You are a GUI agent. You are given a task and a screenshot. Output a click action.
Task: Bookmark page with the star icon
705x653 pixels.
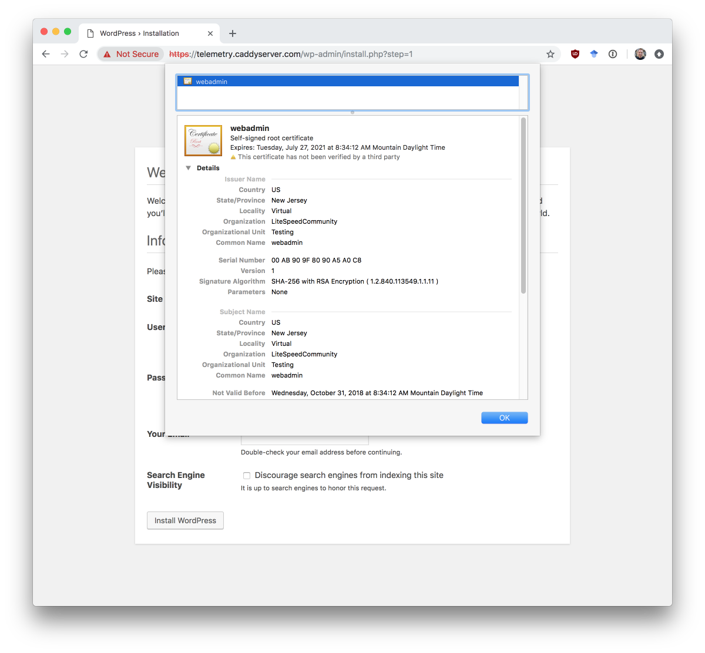click(550, 54)
